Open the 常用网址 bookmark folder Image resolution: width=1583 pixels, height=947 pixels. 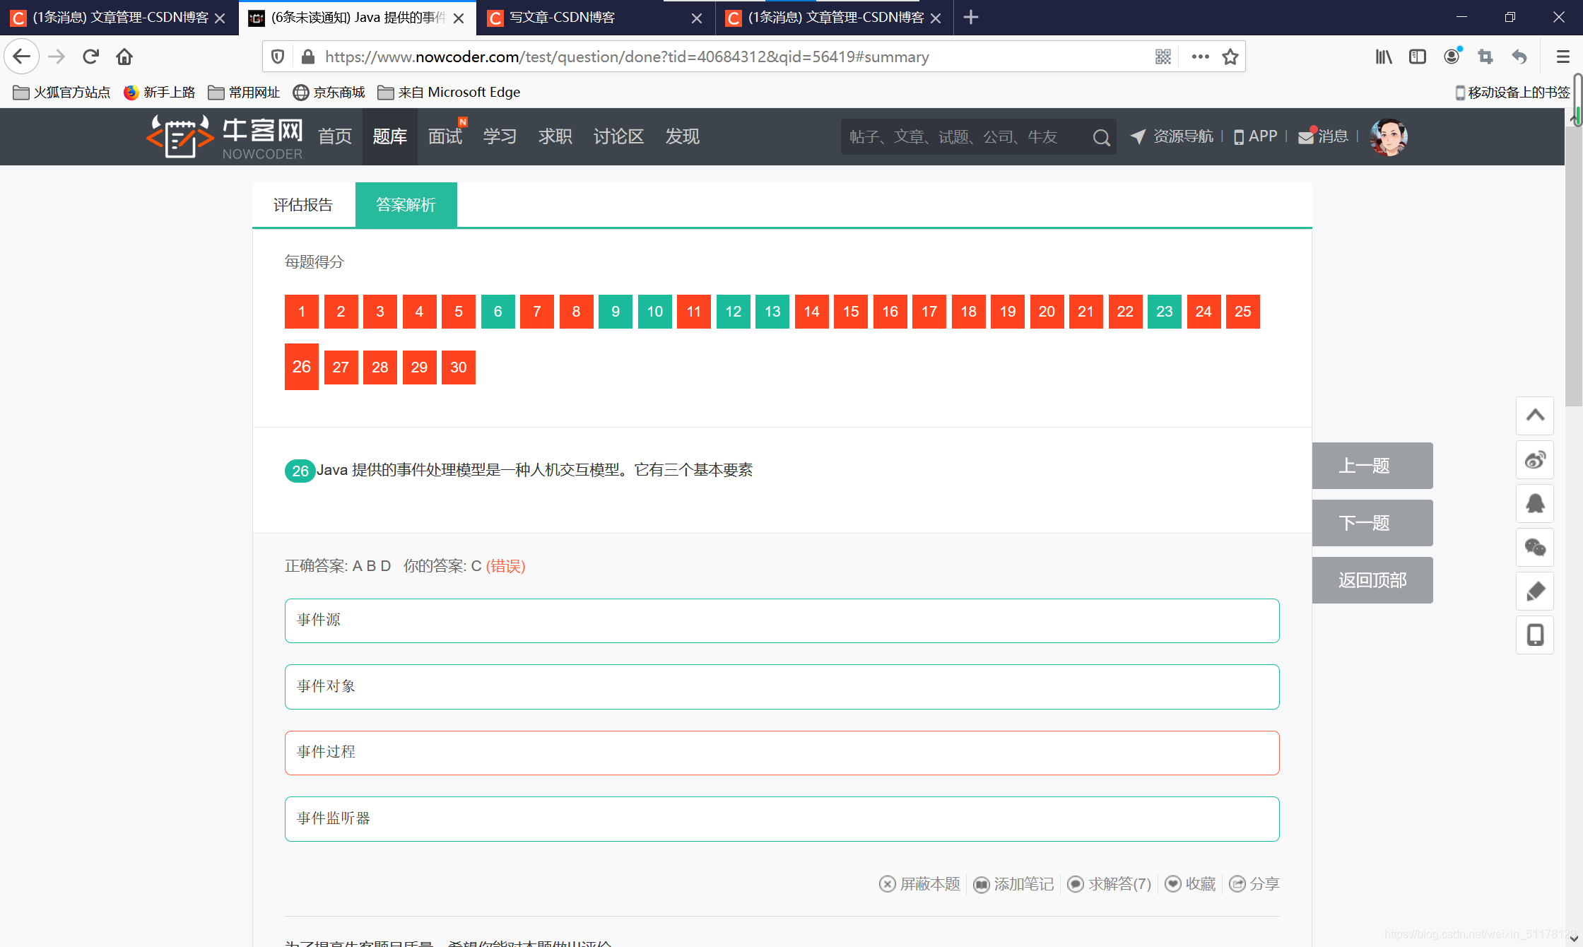(245, 93)
